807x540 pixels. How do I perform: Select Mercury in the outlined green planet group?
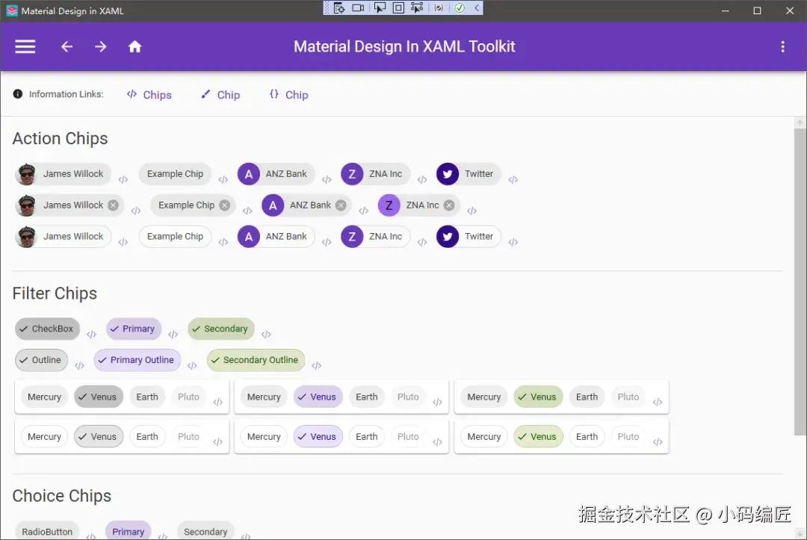pyautogui.click(x=483, y=437)
